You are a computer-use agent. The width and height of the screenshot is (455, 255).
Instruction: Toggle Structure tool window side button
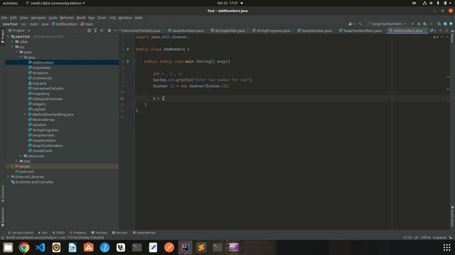[x=3, y=193]
